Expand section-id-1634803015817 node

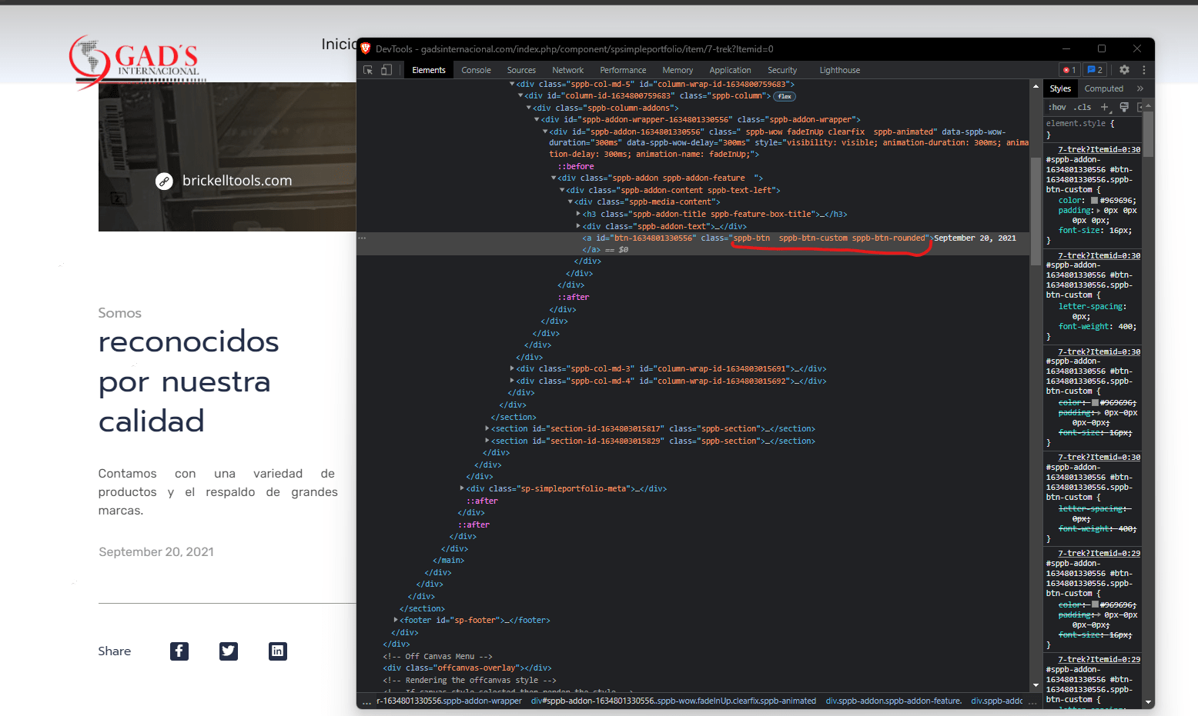487,429
